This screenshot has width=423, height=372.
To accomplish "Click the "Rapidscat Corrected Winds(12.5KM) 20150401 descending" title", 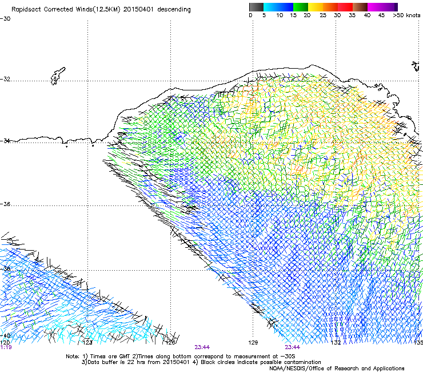I will point(101,10).
